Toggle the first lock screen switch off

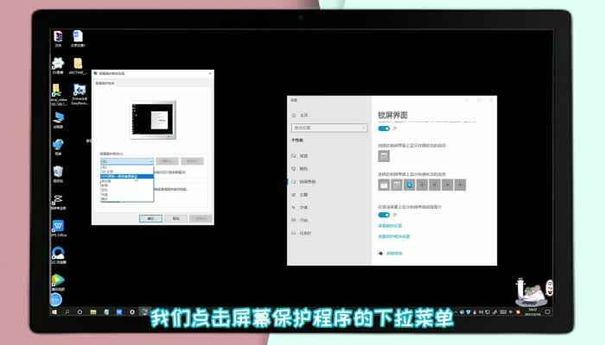[x=384, y=128]
